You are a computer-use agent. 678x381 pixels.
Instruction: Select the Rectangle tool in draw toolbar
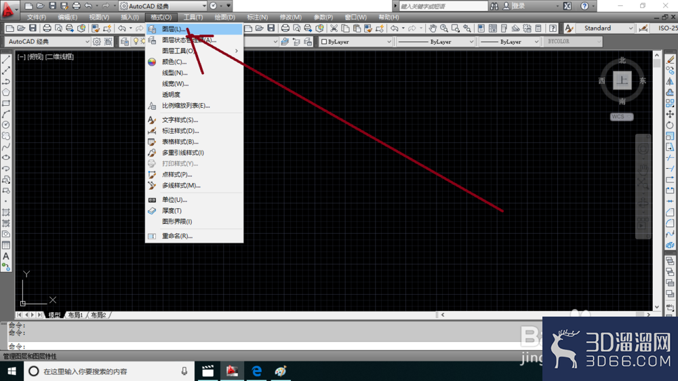(6, 103)
